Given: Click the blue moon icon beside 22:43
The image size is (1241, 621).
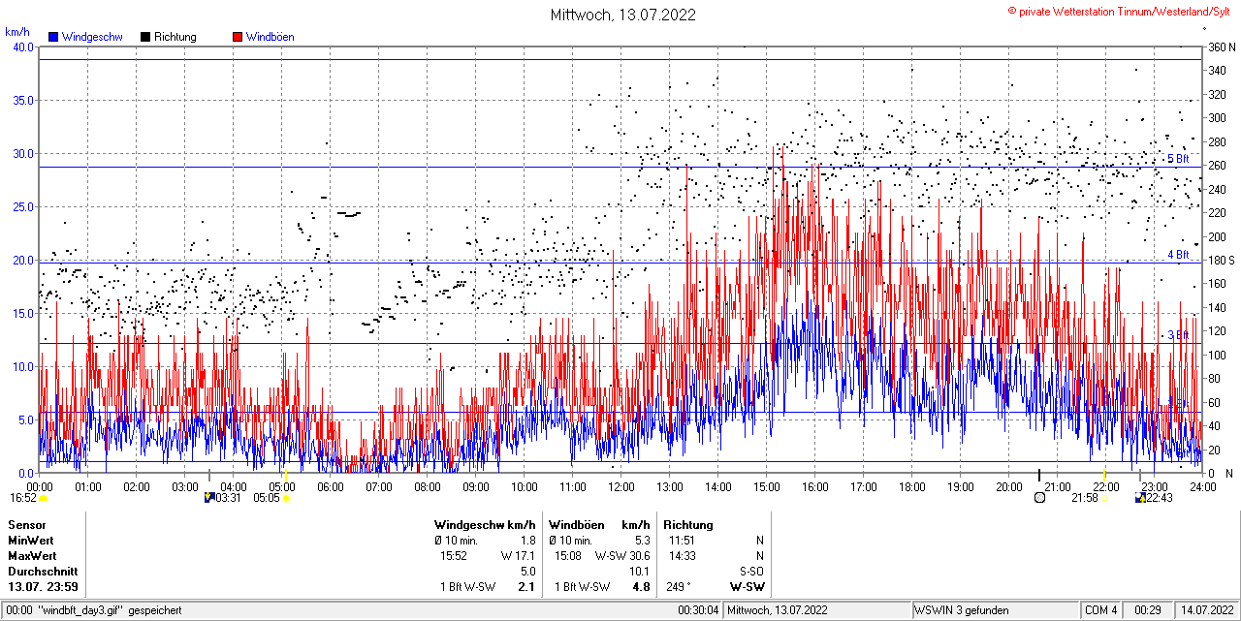Looking at the screenshot, I should [1141, 498].
